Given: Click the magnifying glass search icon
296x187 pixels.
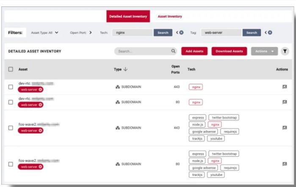Looking at the screenshot, I should pyautogui.click(x=173, y=51).
